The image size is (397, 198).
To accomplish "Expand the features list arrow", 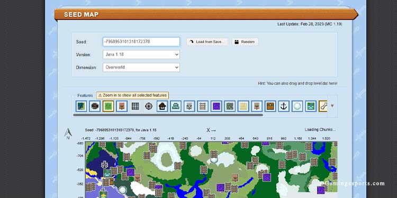I will coord(332,106).
